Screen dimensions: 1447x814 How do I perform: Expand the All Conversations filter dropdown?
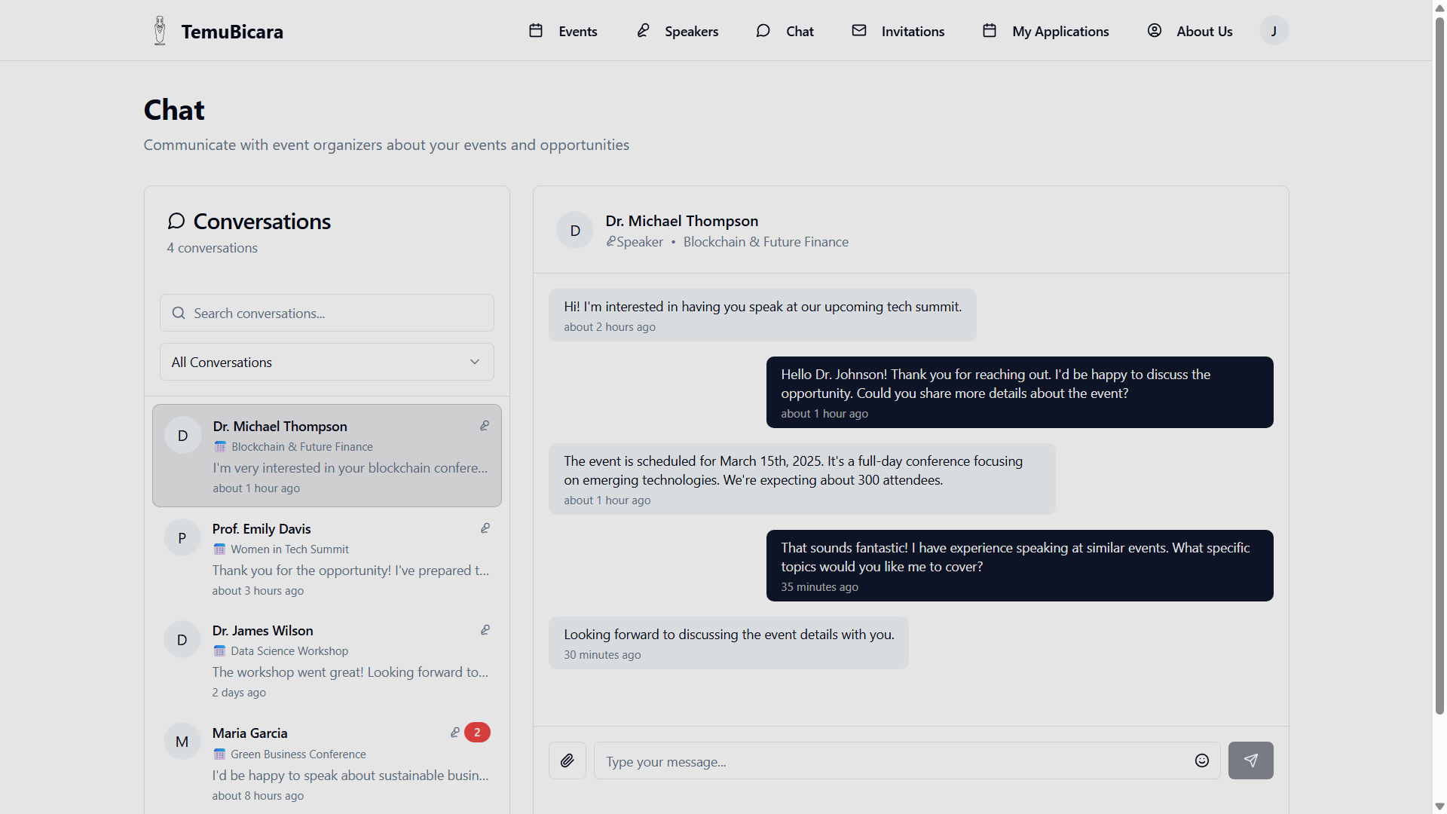point(326,362)
